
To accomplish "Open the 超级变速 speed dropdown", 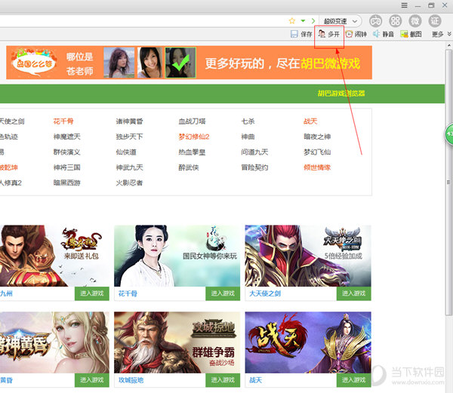I will pos(341,21).
